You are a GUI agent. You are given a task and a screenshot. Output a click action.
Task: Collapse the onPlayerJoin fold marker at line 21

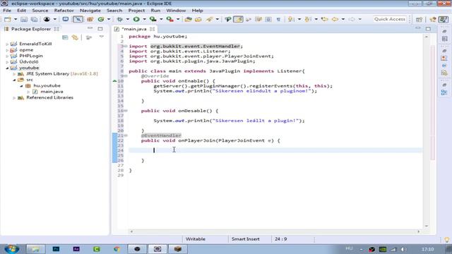(x=126, y=135)
